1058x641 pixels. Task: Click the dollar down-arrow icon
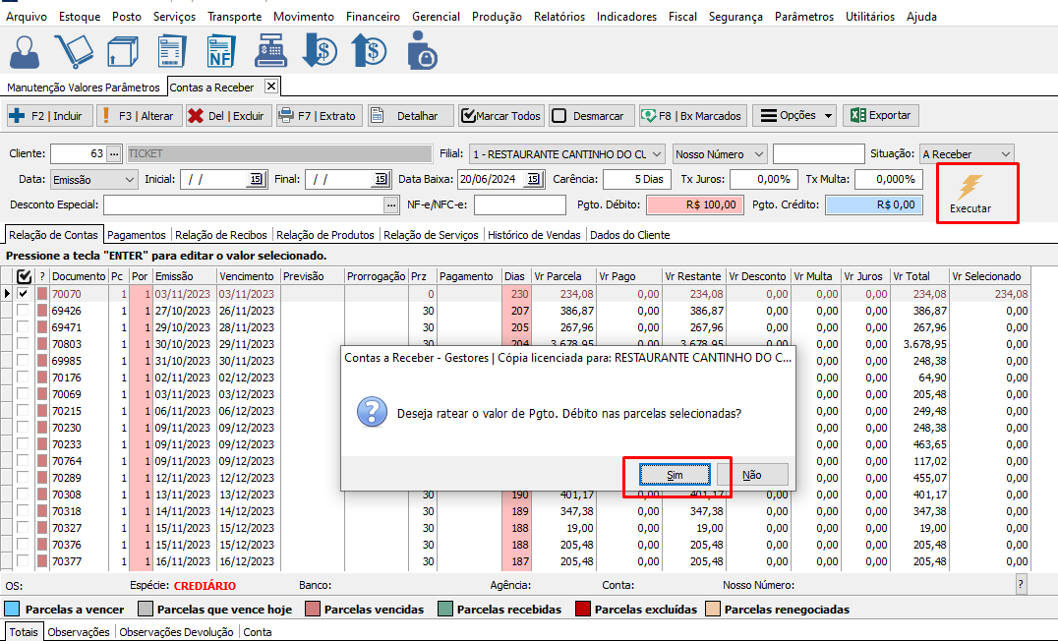click(x=320, y=51)
